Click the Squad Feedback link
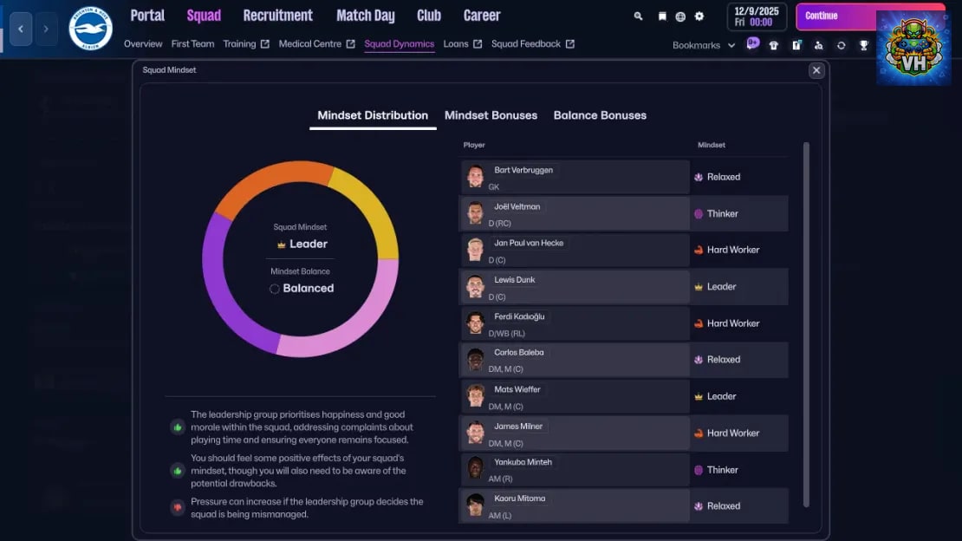This screenshot has width=962, height=541. point(526,44)
